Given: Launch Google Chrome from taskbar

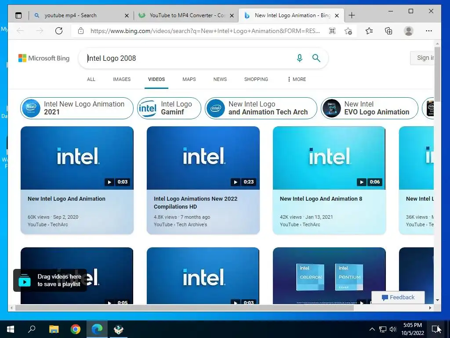Looking at the screenshot, I should (x=76, y=329).
